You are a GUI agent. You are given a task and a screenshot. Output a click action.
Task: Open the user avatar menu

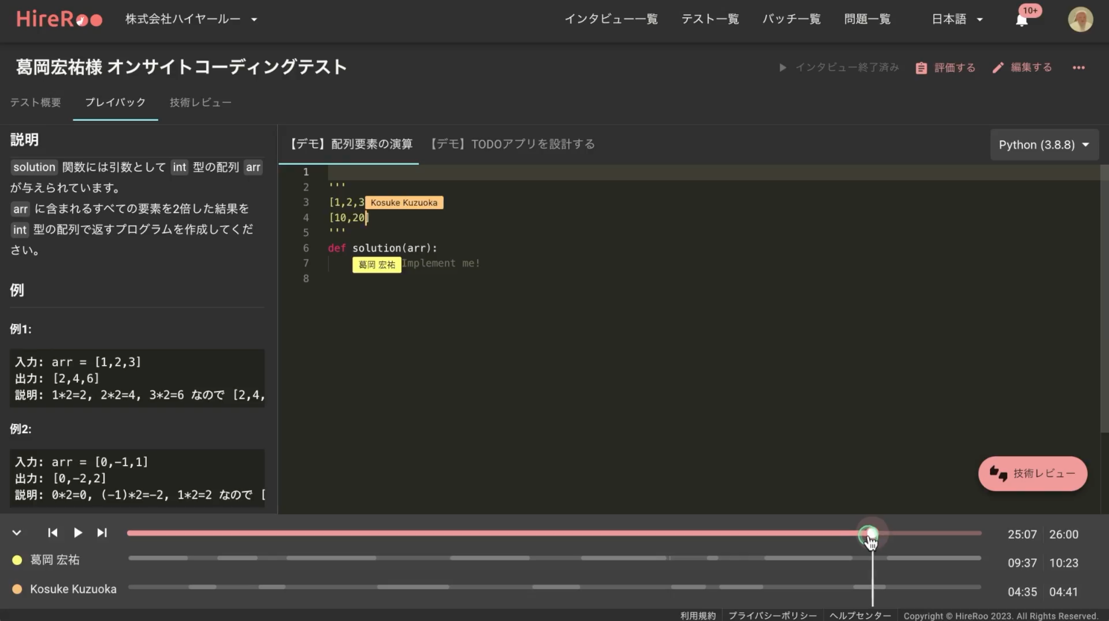(1080, 19)
